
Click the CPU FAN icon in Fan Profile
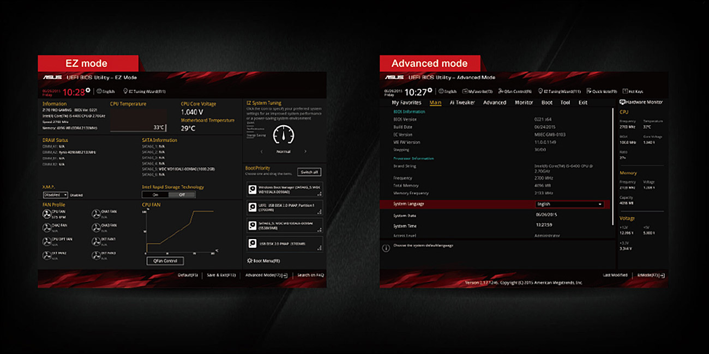(47, 213)
